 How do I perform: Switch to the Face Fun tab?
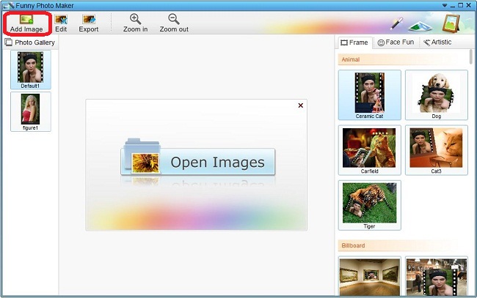click(x=396, y=42)
